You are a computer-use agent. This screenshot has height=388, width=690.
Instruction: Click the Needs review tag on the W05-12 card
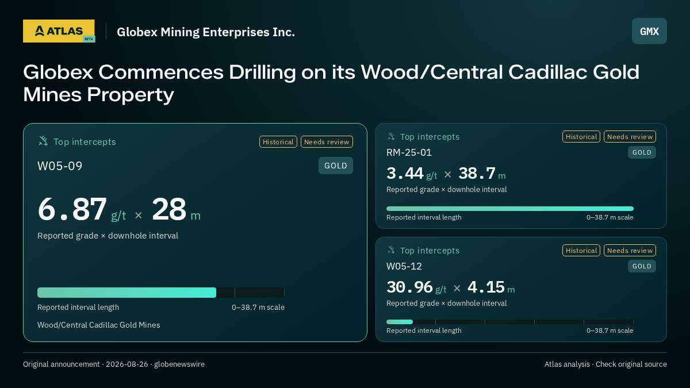pos(630,251)
